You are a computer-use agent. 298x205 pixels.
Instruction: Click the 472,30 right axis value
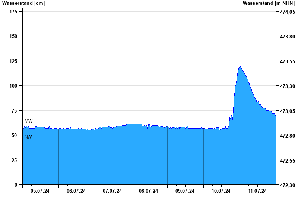tap(288, 185)
